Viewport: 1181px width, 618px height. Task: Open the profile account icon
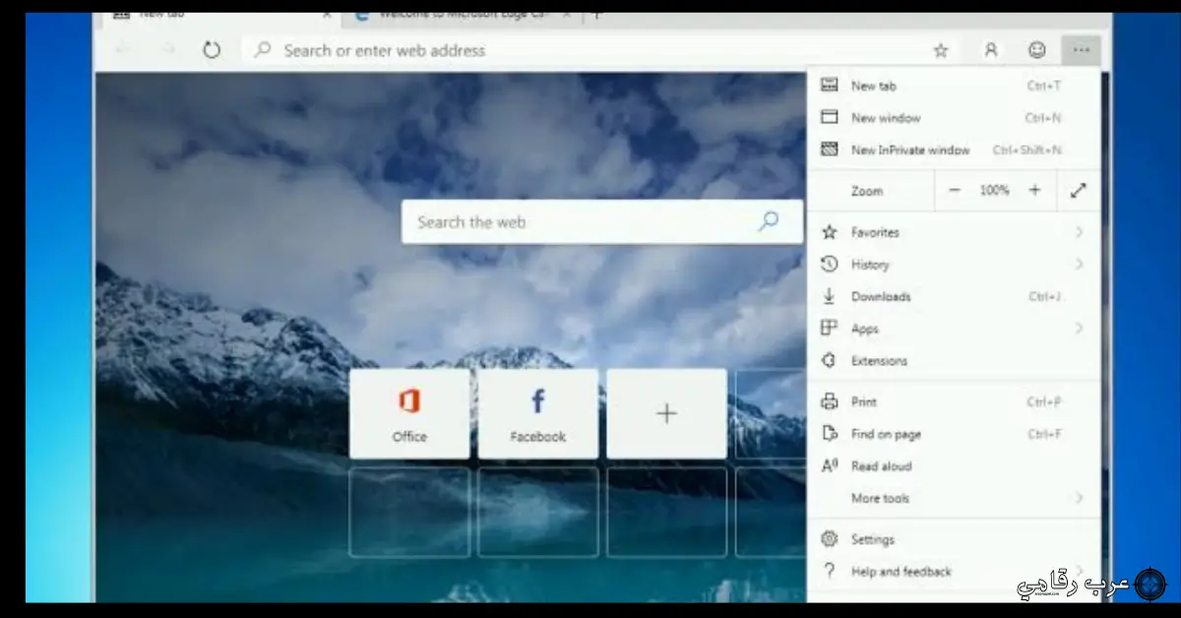(991, 50)
